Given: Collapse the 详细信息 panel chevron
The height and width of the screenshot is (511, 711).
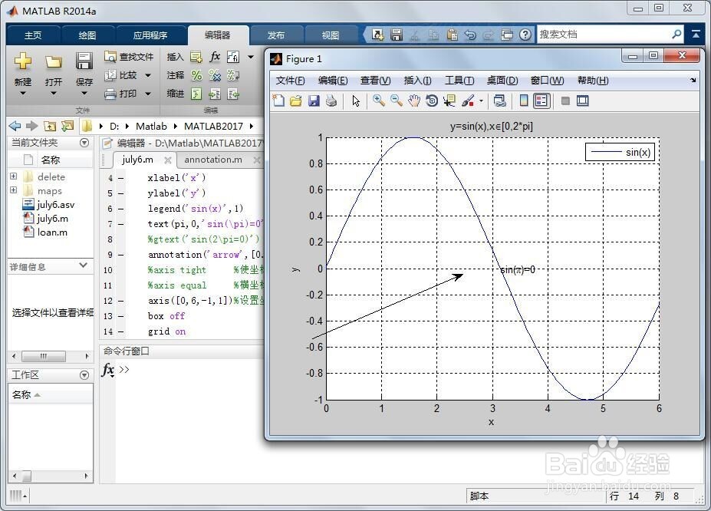Looking at the screenshot, I should [83, 265].
